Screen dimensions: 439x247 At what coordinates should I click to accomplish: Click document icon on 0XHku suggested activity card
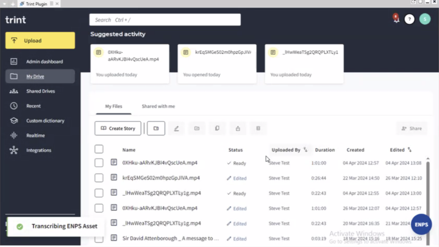pyautogui.click(x=99, y=52)
